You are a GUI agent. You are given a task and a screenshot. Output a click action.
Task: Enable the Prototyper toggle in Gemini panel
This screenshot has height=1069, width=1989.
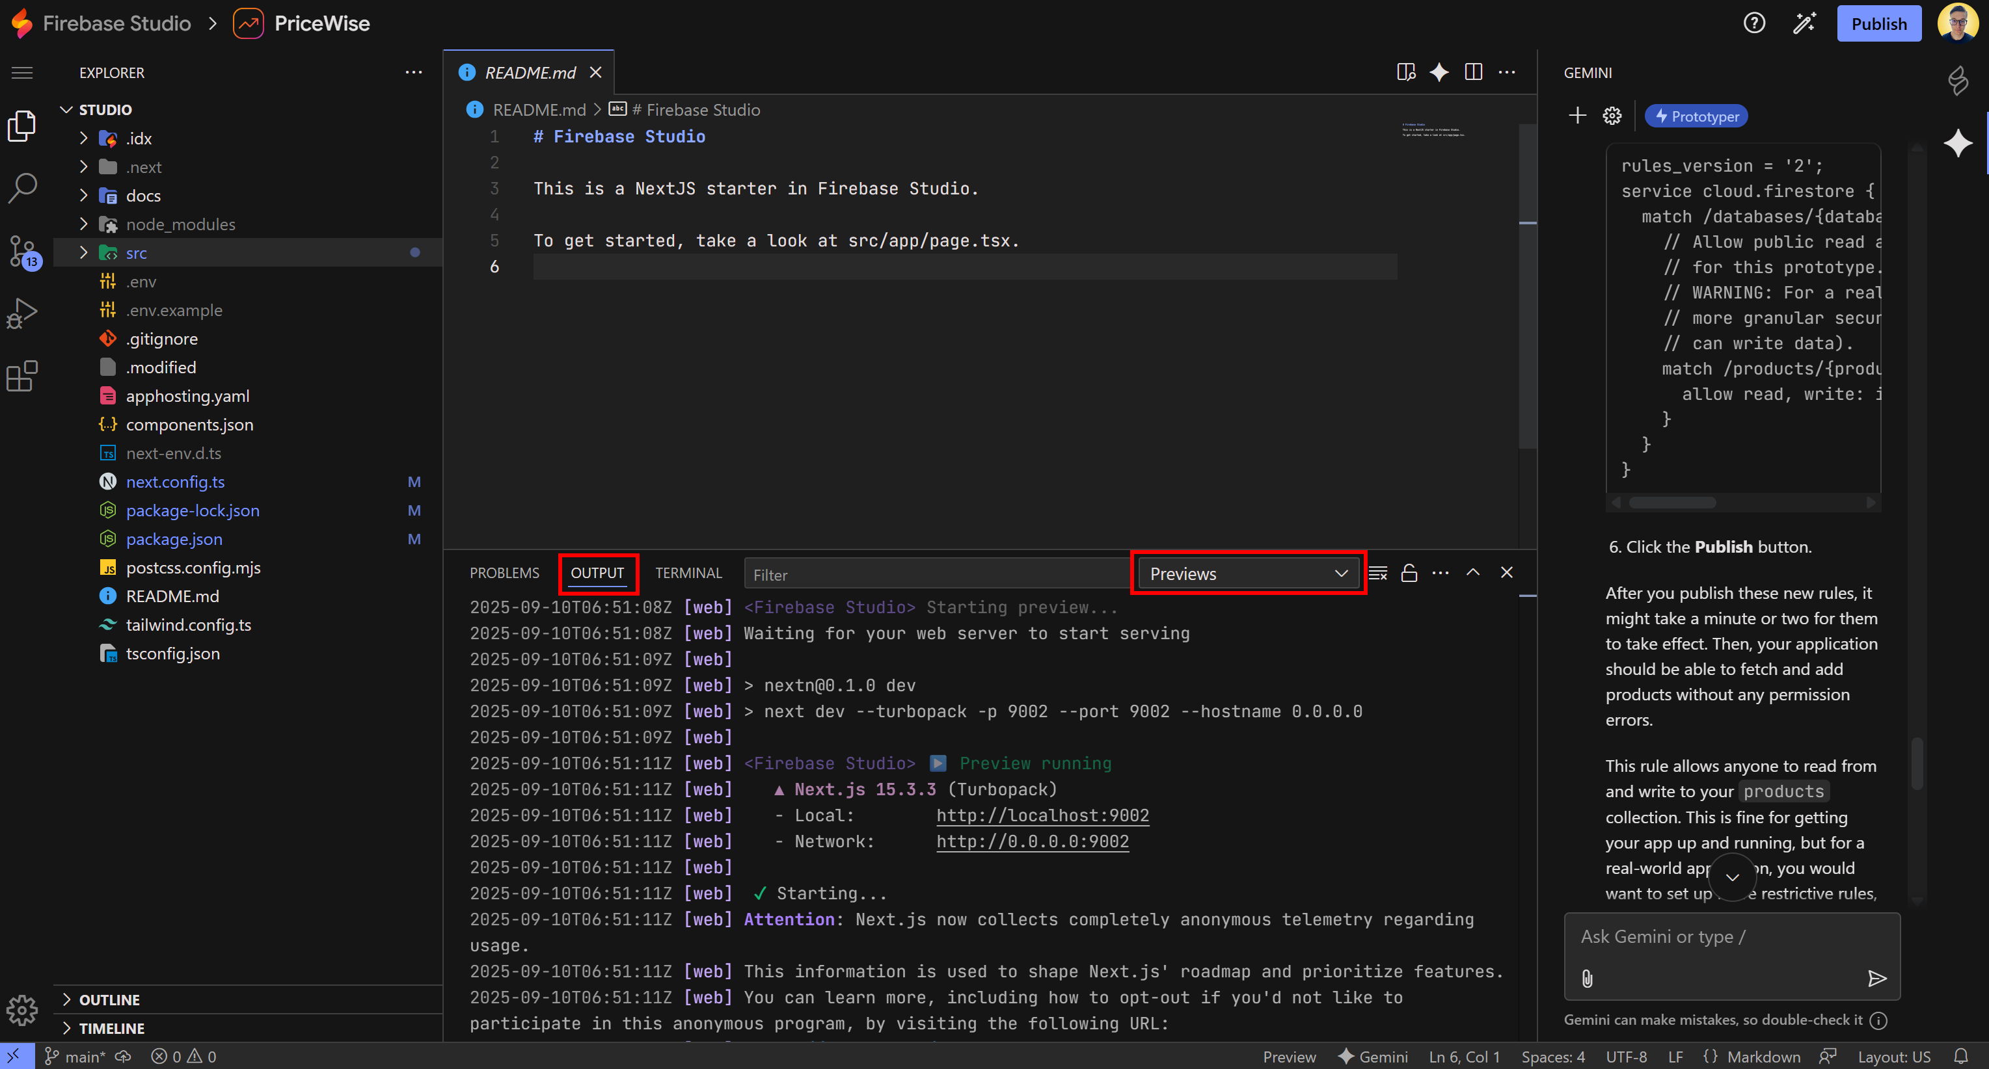pyautogui.click(x=1696, y=116)
